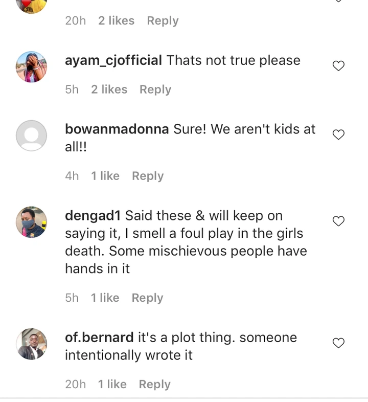Image resolution: width=368 pixels, height=402 pixels.
Task: View dengad1's profile photo
Action: pos(32,222)
